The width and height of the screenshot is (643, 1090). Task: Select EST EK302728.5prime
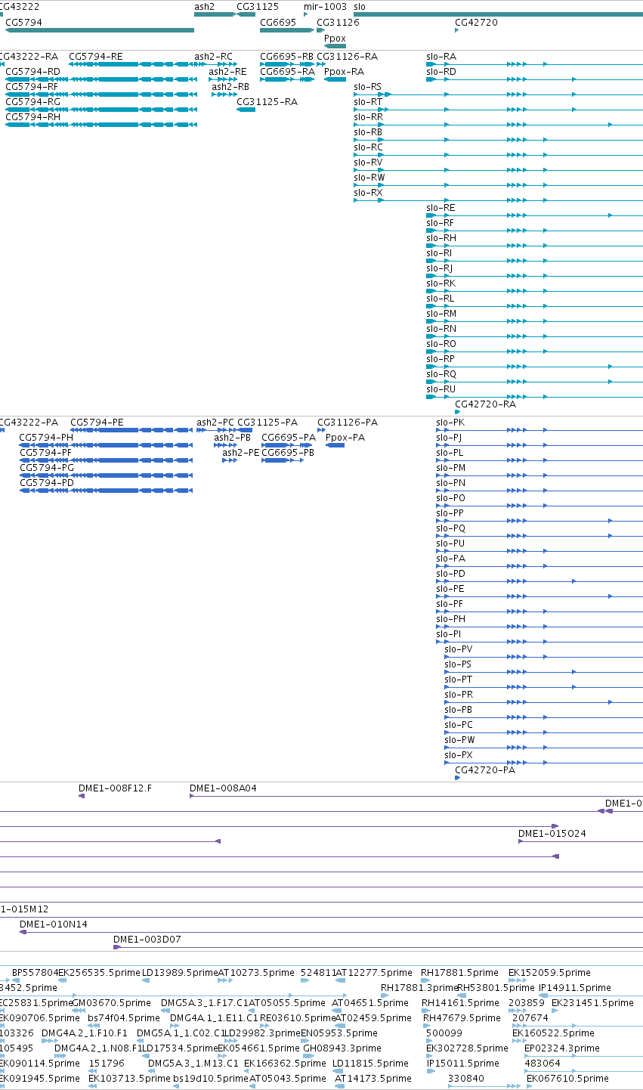(467, 1048)
